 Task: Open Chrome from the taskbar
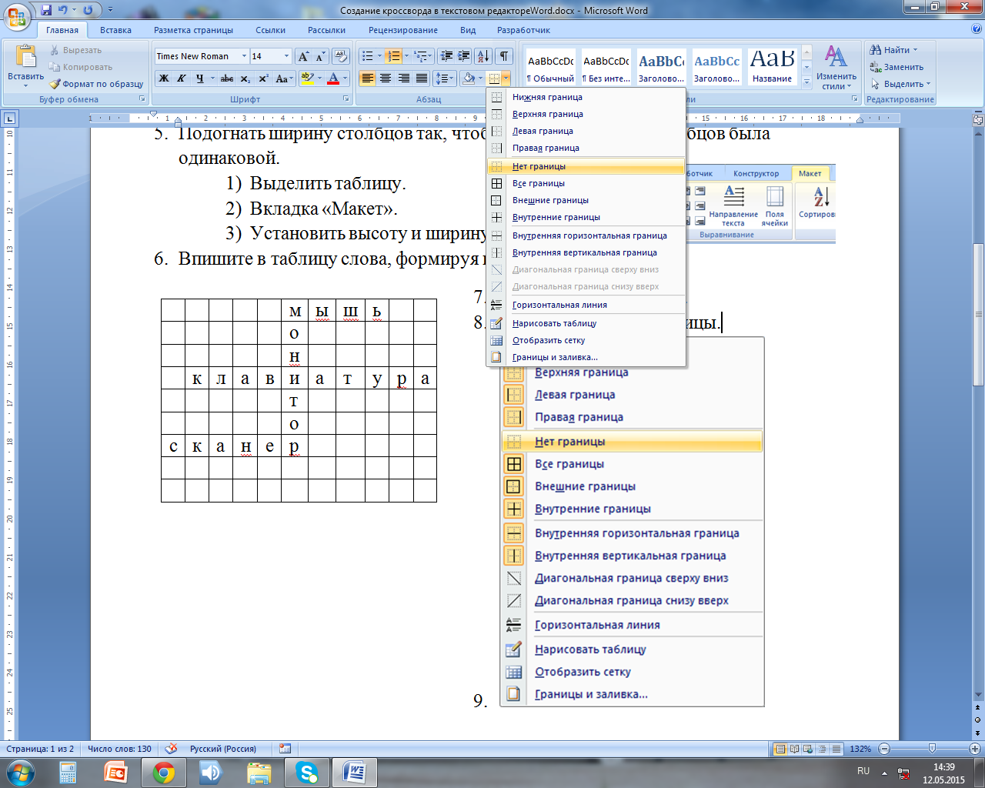(163, 773)
